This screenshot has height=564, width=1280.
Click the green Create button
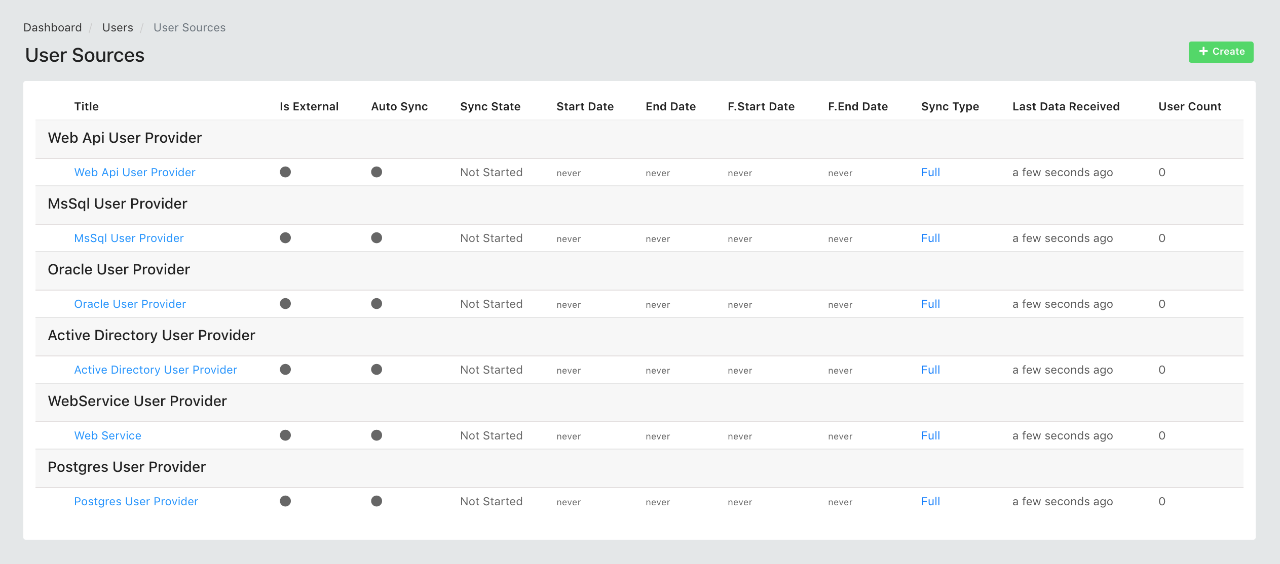tap(1221, 52)
